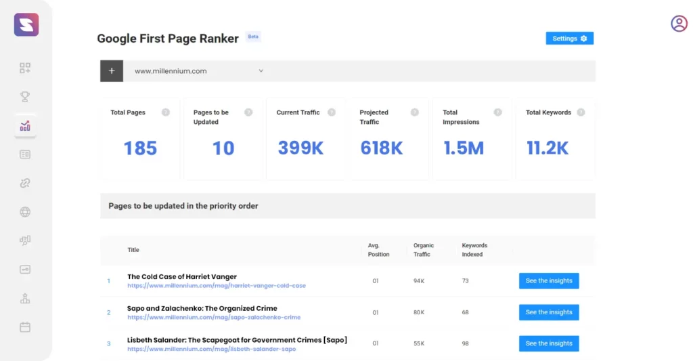693x361 pixels.
Task: Click the 618K Projected Traffic value
Action: point(382,148)
